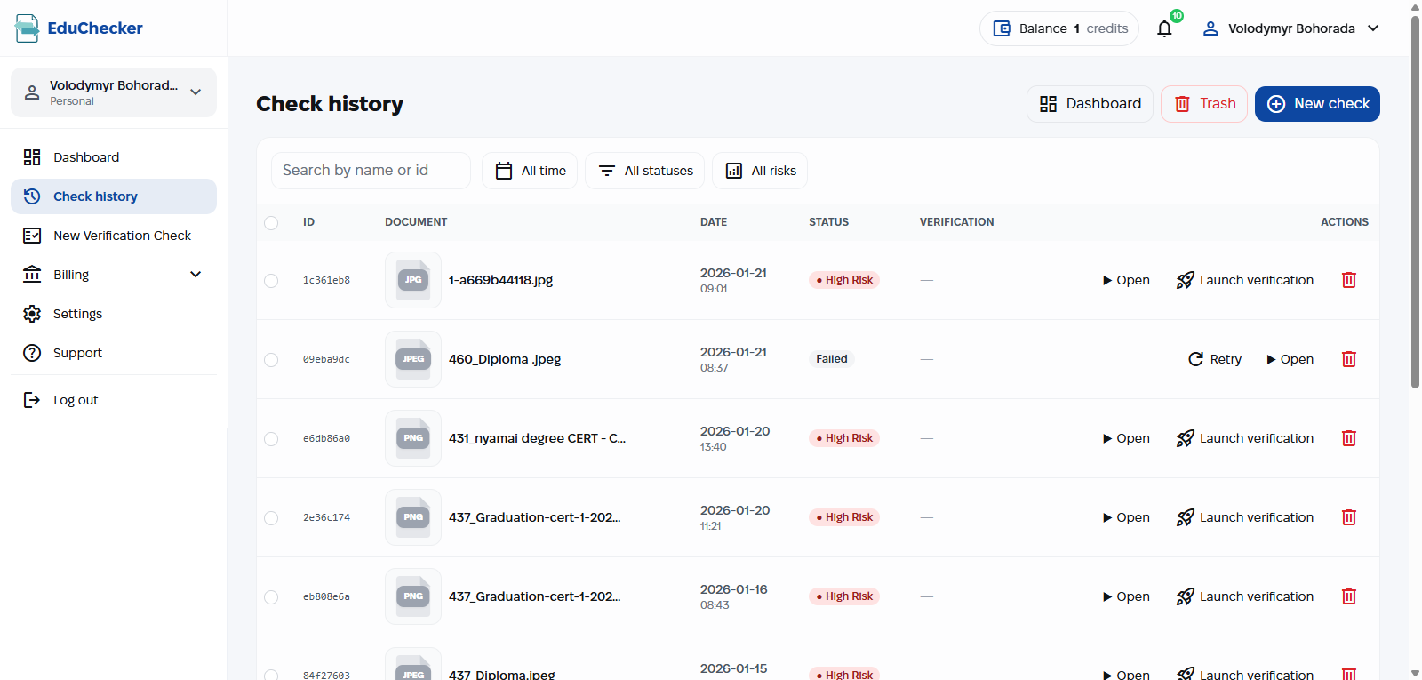Click the Settings gear icon

click(x=32, y=314)
